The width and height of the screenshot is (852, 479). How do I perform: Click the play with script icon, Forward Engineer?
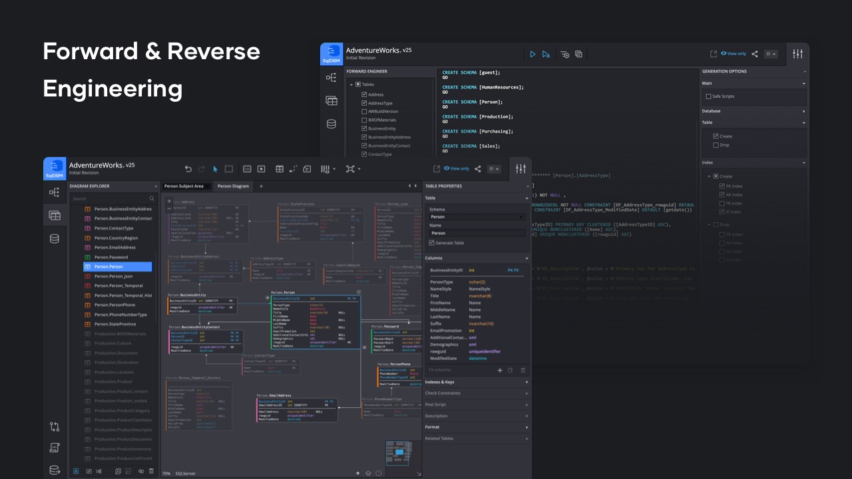point(546,54)
